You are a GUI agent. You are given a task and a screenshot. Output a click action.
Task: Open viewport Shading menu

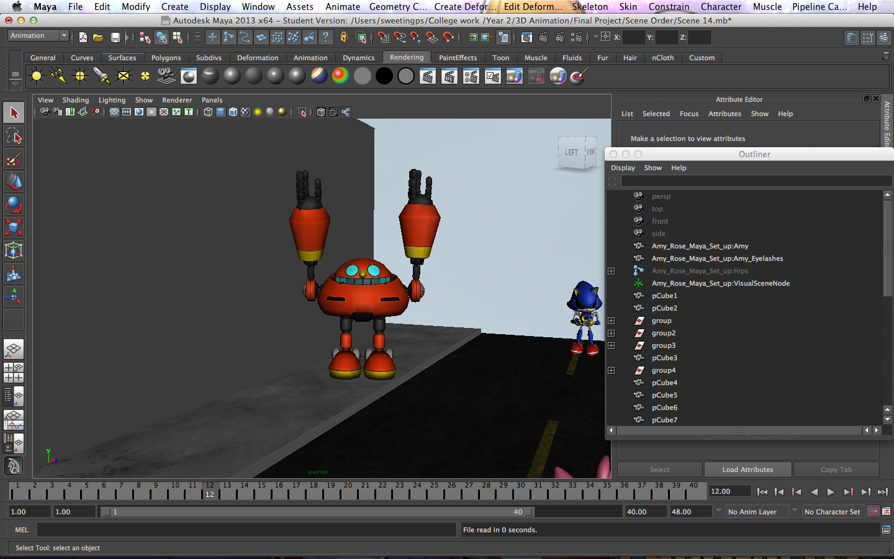(76, 100)
